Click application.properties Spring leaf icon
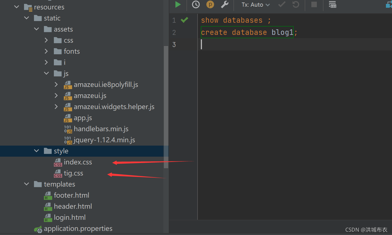The height and width of the screenshot is (235, 392). (38, 229)
